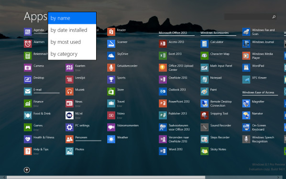Open the Snipping Tool icon
The image size is (286, 179).
tap(205, 115)
